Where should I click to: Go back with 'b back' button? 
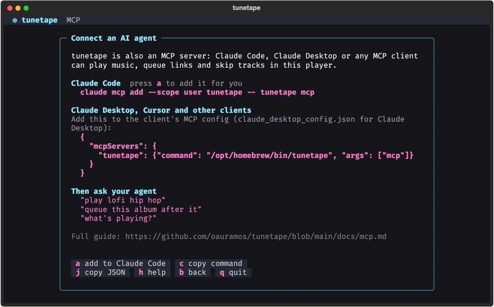pos(193,273)
